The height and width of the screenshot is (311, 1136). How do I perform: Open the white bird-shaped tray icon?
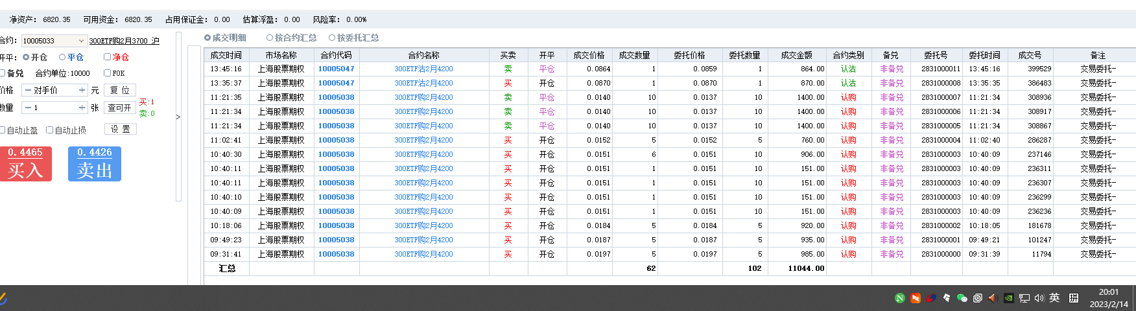pyautogui.click(x=947, y=298)
